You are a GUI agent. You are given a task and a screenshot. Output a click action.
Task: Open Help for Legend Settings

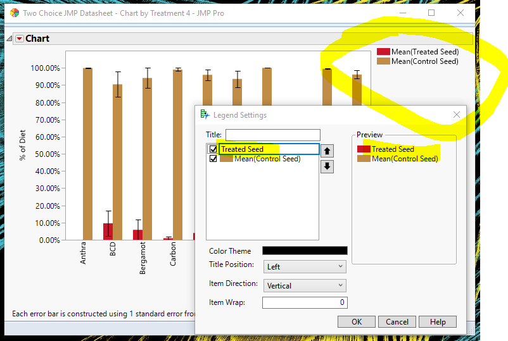click(438, 322)
